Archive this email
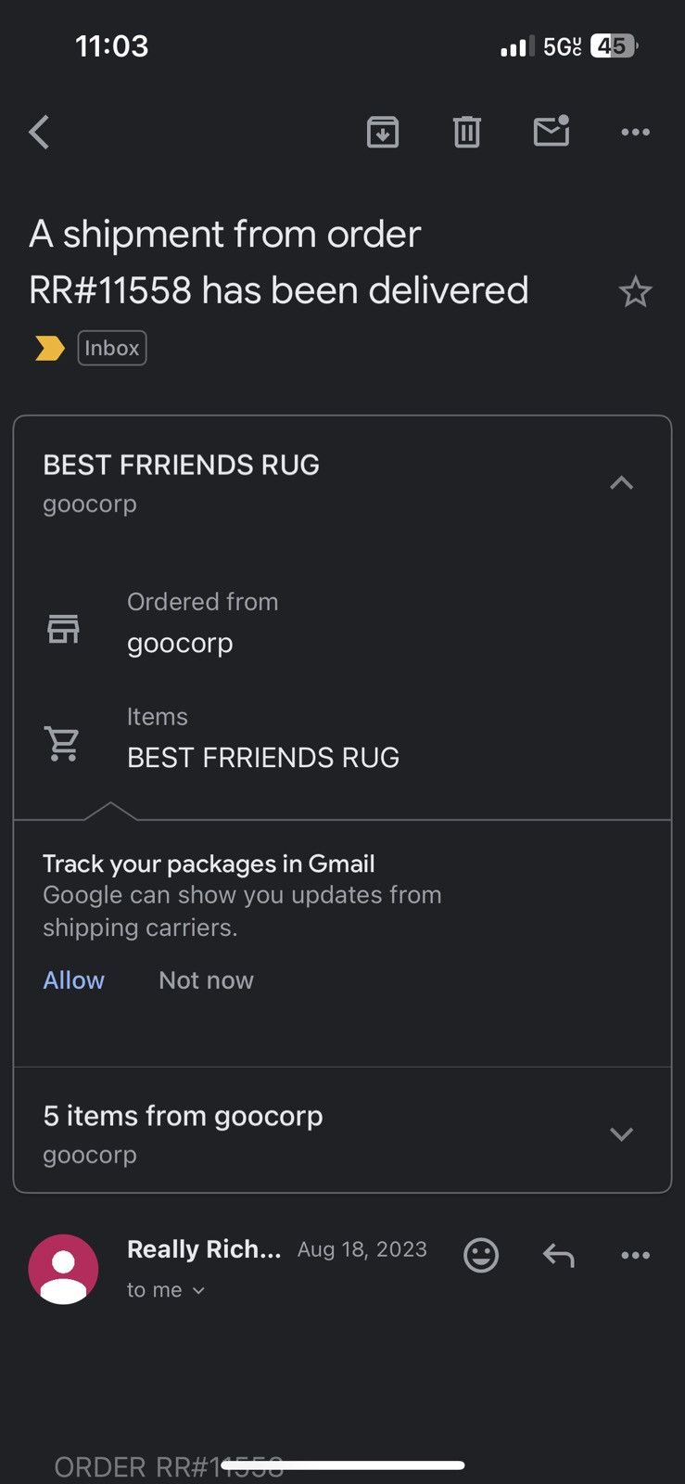Viewport: 685px width, 1484px height. (x=383, y=132)
